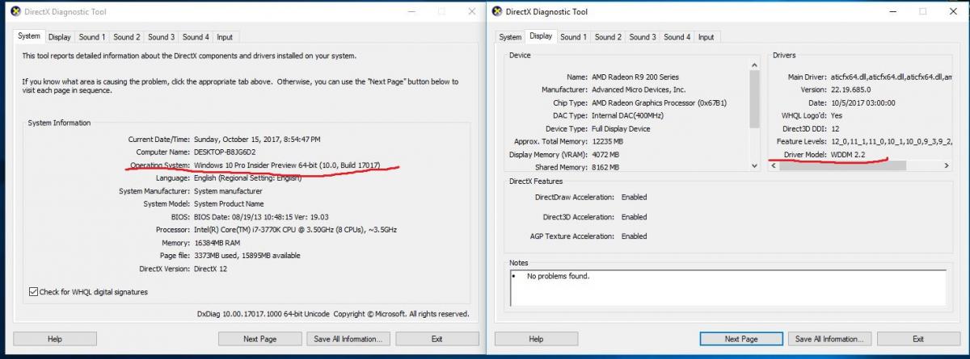Click Drivers panel scroll right arrow

pyautogui.click(x=947, y=165)
